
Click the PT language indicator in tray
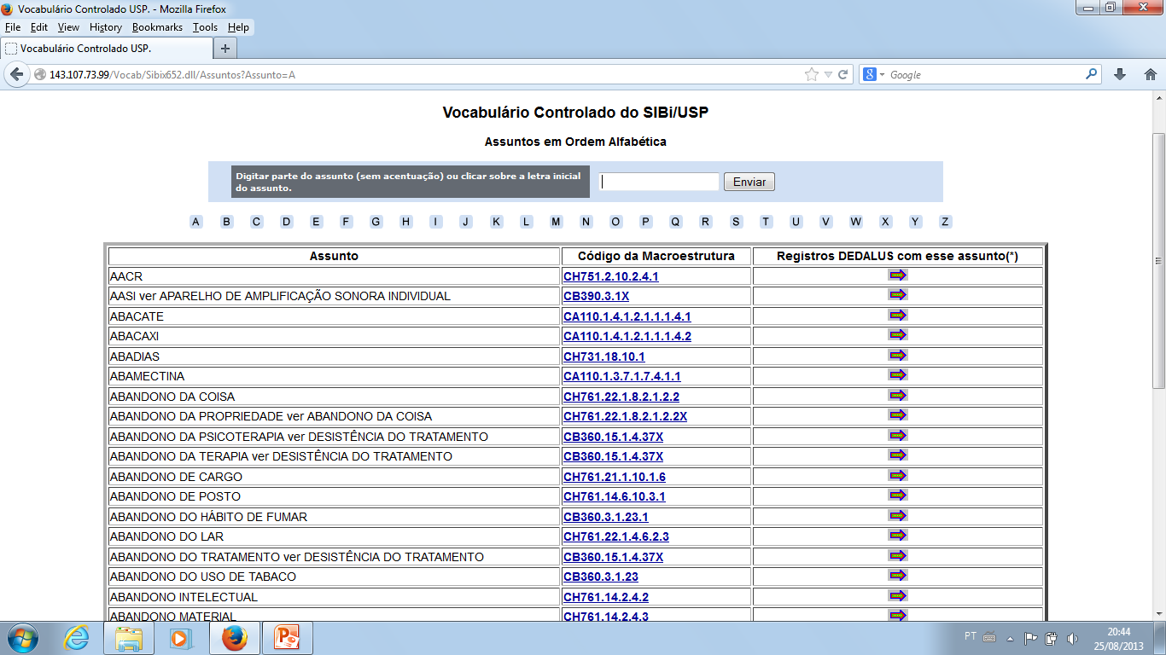[x=970, y=636]
